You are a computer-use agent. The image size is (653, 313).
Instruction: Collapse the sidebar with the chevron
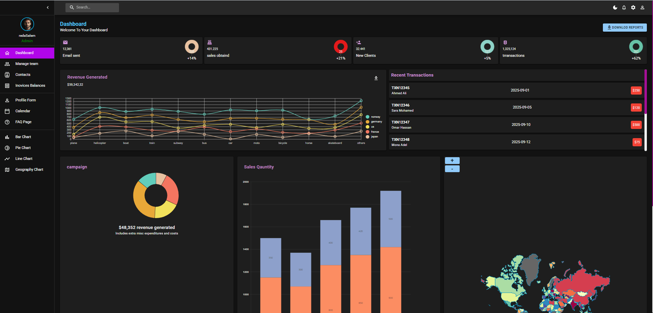(47, 7)
